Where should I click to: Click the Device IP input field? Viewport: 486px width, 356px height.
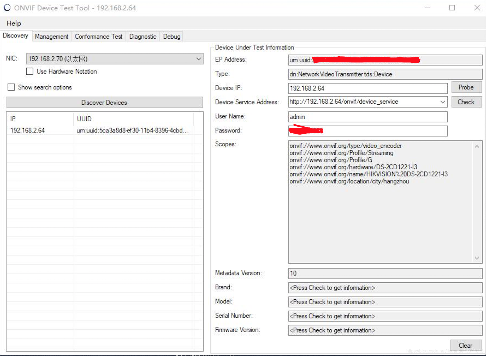pyautogui.click(x=368, y=88)
